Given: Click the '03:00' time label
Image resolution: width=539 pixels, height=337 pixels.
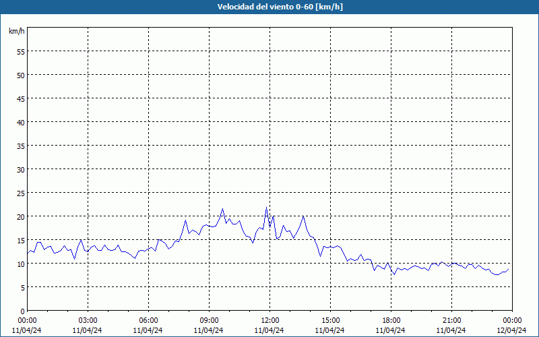Looking at the screenshot, I should pyautogui.click(x=88, y=321).
